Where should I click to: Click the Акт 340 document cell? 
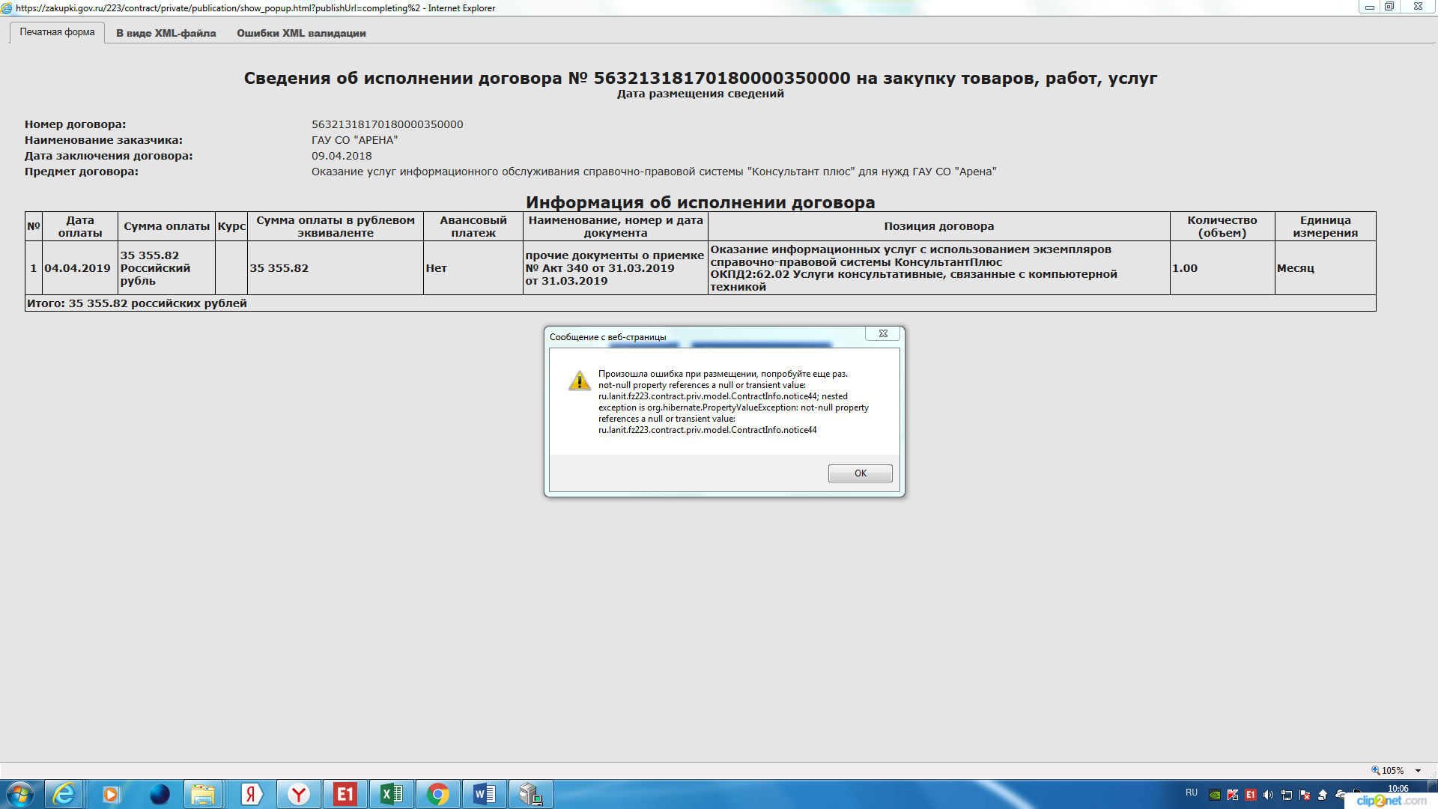(x=615, y=268)
